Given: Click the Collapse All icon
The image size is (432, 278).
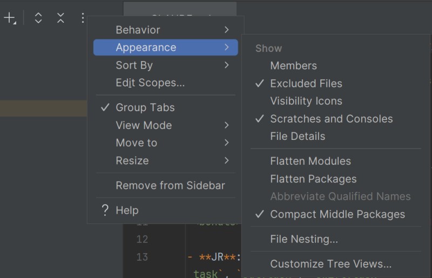Looking at the screenshot, I should click(60, 18).
